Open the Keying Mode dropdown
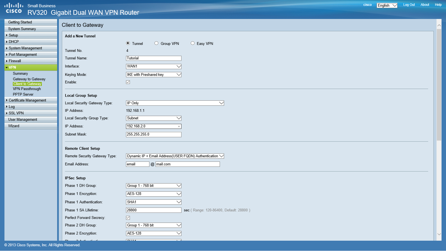 point(154,75)
